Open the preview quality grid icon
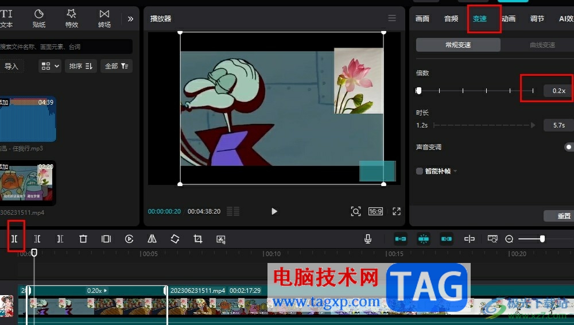Screen dimensions: 574x325 coord(233,211)
